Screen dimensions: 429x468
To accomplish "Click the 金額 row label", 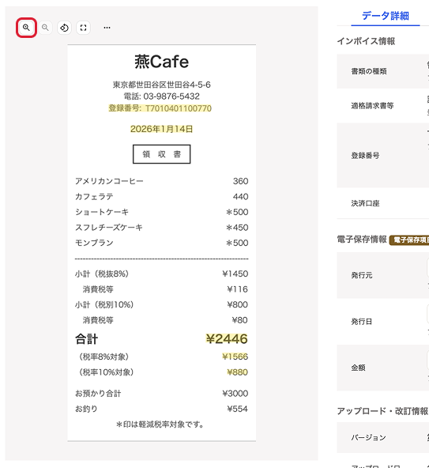I will click(x=358, y=368).
